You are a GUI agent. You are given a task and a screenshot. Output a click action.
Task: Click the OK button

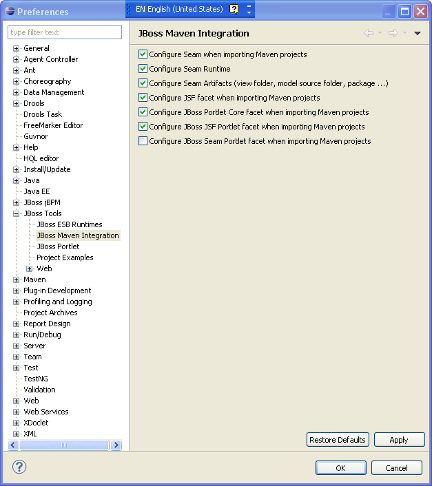click(x=341, y=467)
